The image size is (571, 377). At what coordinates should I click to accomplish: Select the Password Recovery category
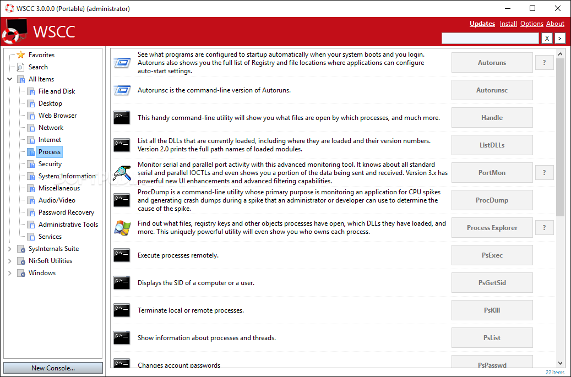66,212
